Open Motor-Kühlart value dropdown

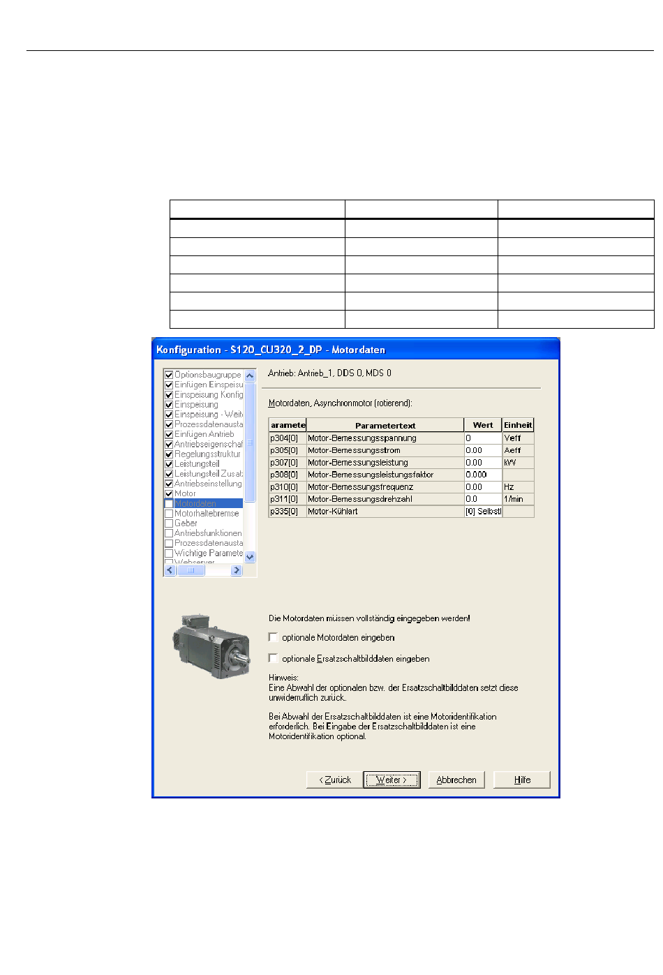(x=483, y=511)
